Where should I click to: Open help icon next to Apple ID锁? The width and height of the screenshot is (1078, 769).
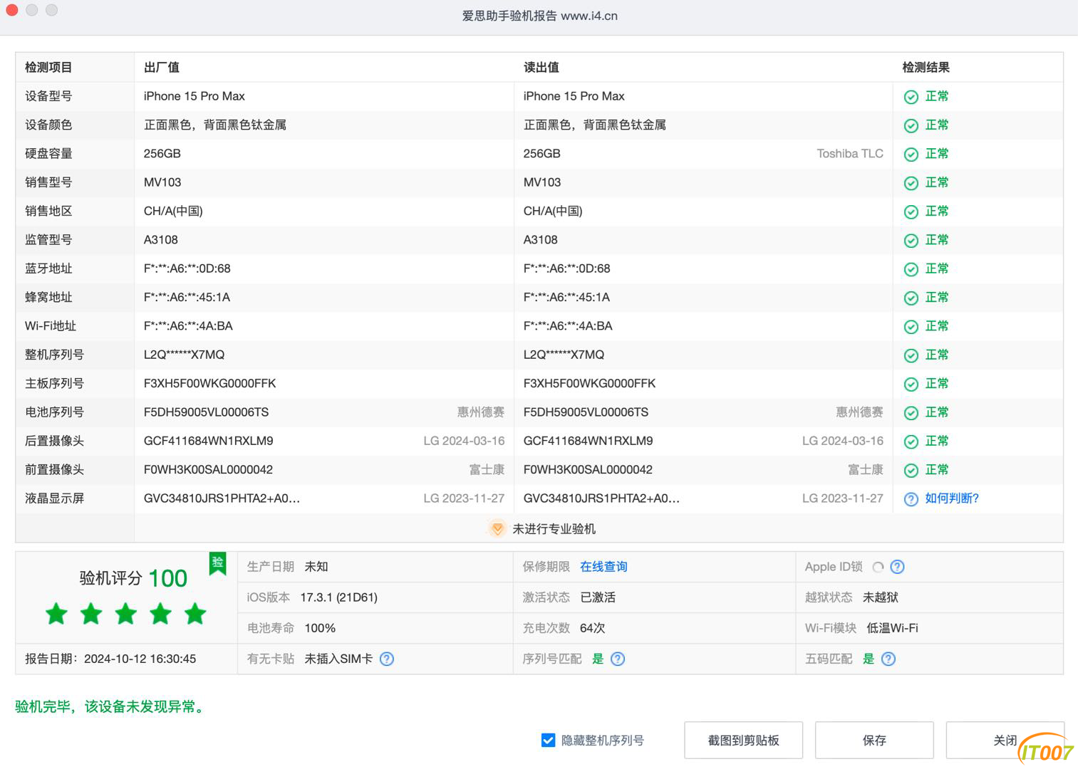(898, 567)
